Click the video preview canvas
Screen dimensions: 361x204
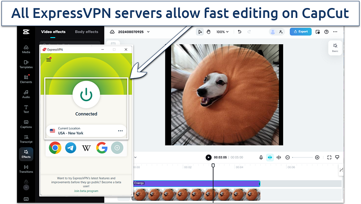[x=224, y=95]
